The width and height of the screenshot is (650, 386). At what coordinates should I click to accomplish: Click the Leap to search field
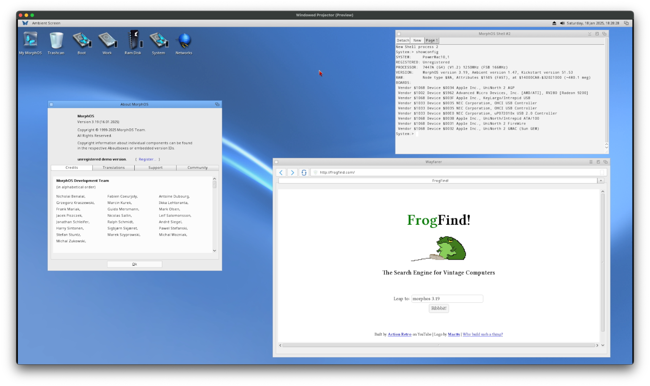coord(447,299)
